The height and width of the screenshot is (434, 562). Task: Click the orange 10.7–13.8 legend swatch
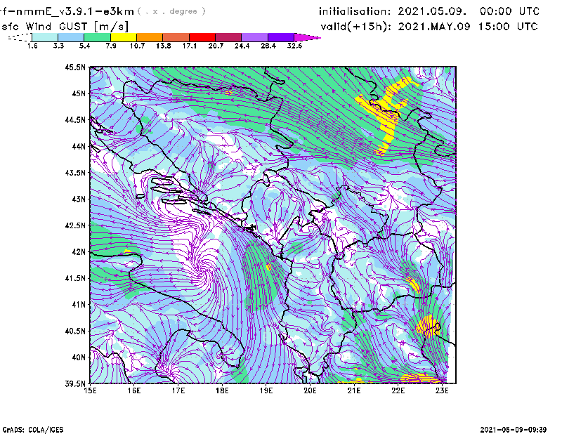click(150, 37)
